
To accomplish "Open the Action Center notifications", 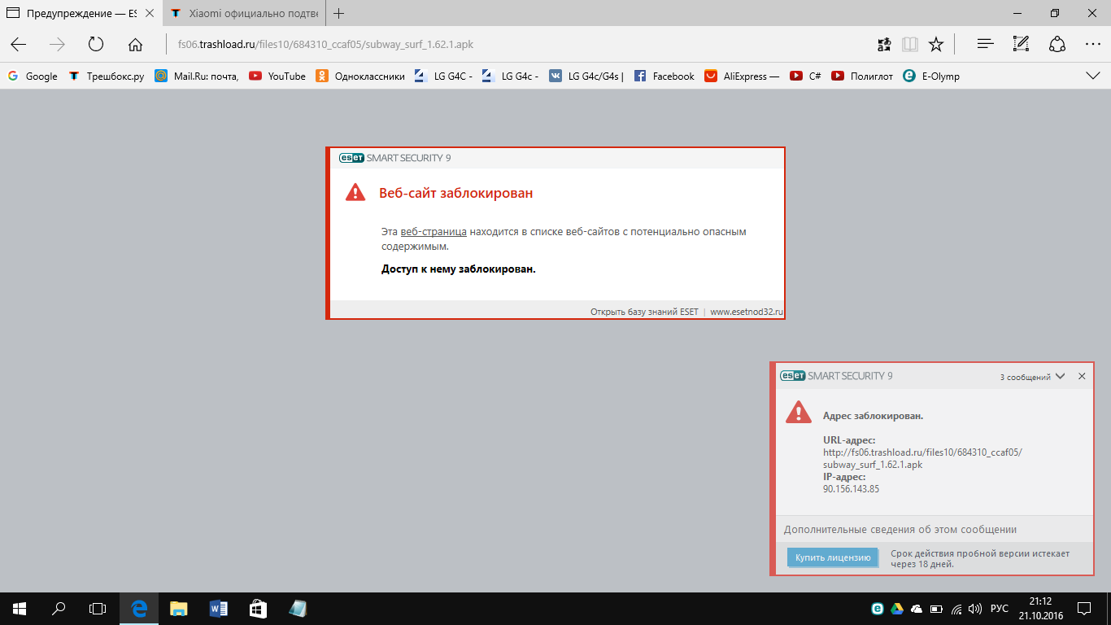I will [1084, 608].
